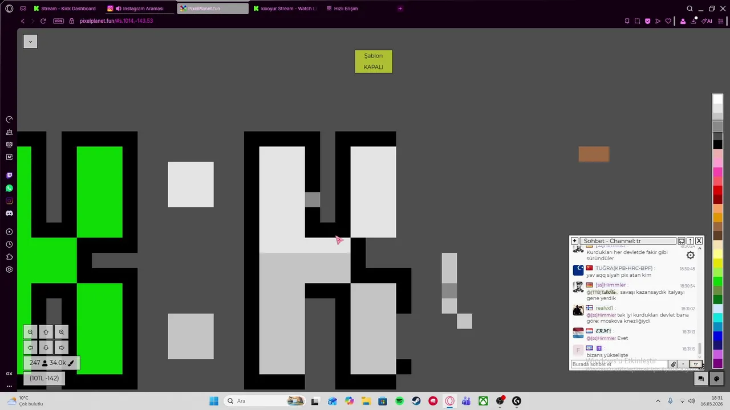Click realvxl1 username in chat
This screenshot has height=410, width=730.
click(604, 308)
